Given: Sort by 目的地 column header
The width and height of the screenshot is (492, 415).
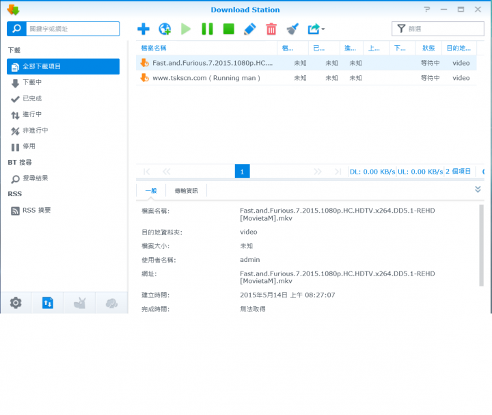Looking at the screenshot, I should (459, 48).
